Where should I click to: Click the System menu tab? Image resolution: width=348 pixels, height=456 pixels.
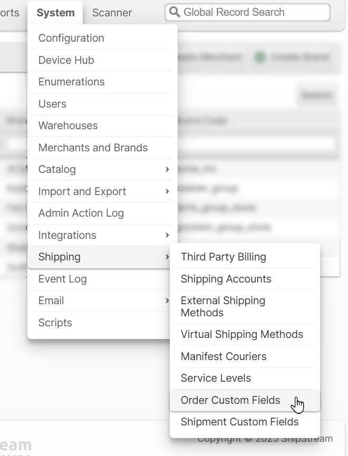[x=55, y=13]
